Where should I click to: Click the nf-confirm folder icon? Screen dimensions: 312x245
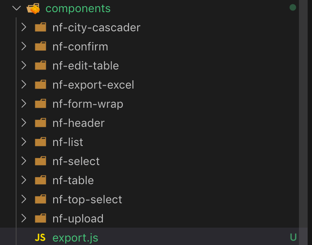tap(41, 46)
